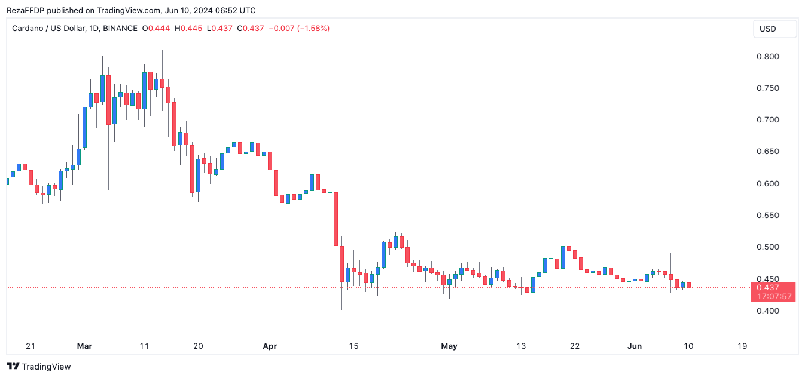Select the Jun date label on the time axis

[x=634, y=346]
